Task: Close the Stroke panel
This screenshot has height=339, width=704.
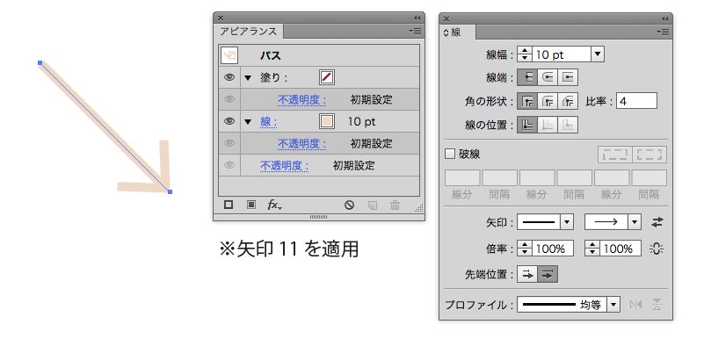Action: [446, 18]
